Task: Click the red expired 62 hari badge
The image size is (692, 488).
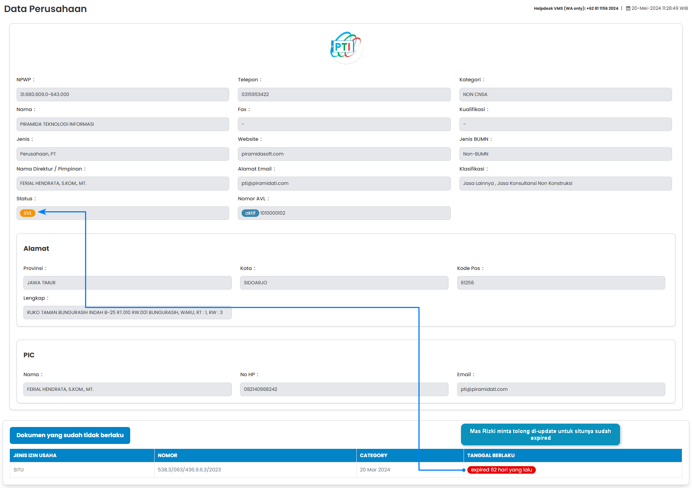Action: (x=501, y=470)
